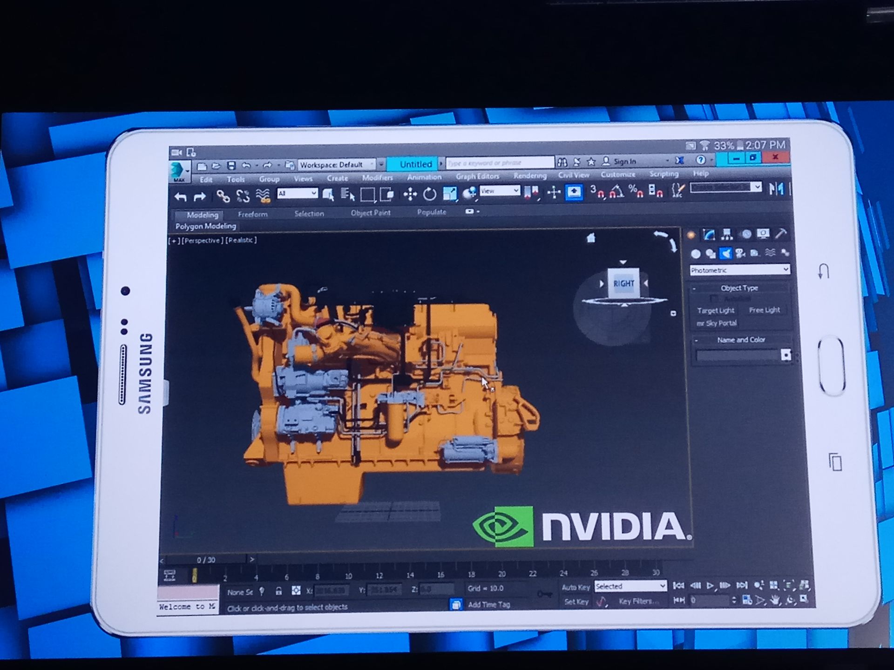Open the Photometric lights type dropdown

point(739,270)
